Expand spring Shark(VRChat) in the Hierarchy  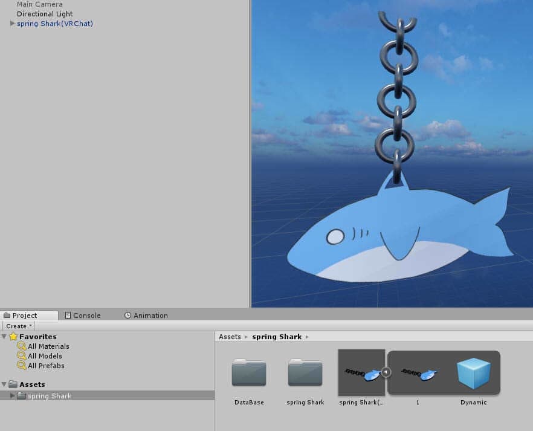tap(13, 24)
